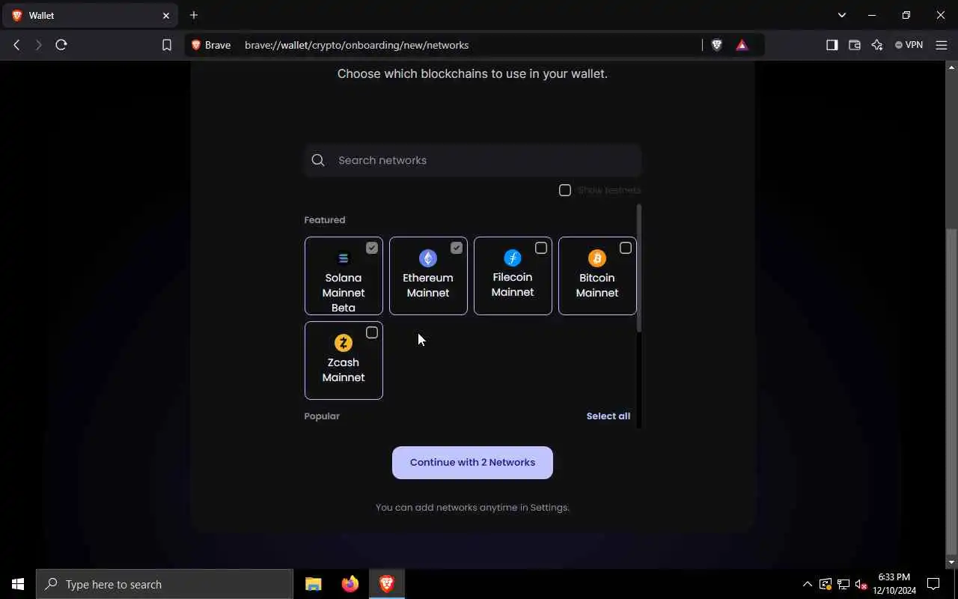Close the Wallet tab
Viewport: 958px width, 599px height.
(x=166, y=15)
